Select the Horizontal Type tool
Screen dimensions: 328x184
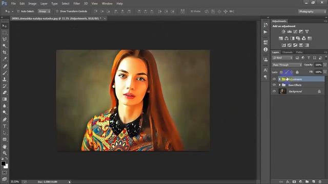5,126
